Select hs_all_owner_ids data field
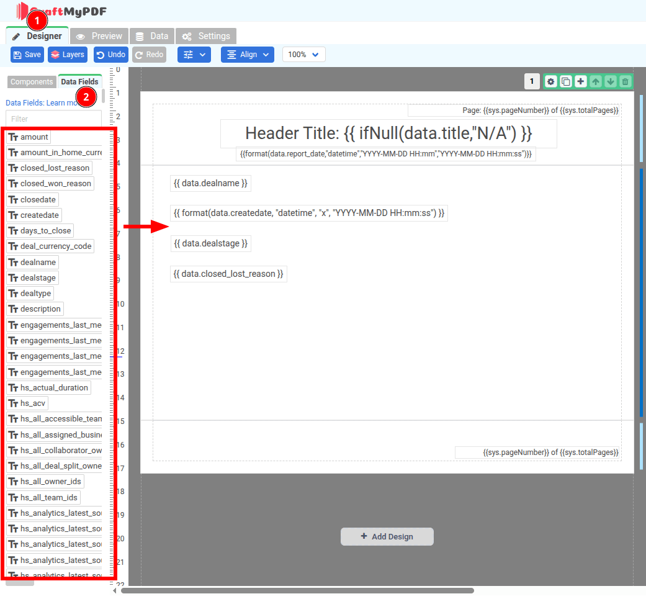This screenshot has width=646, height=599. click(45, 482)
